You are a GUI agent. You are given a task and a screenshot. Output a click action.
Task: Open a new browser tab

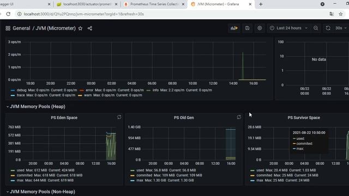(x=261, y=4)
